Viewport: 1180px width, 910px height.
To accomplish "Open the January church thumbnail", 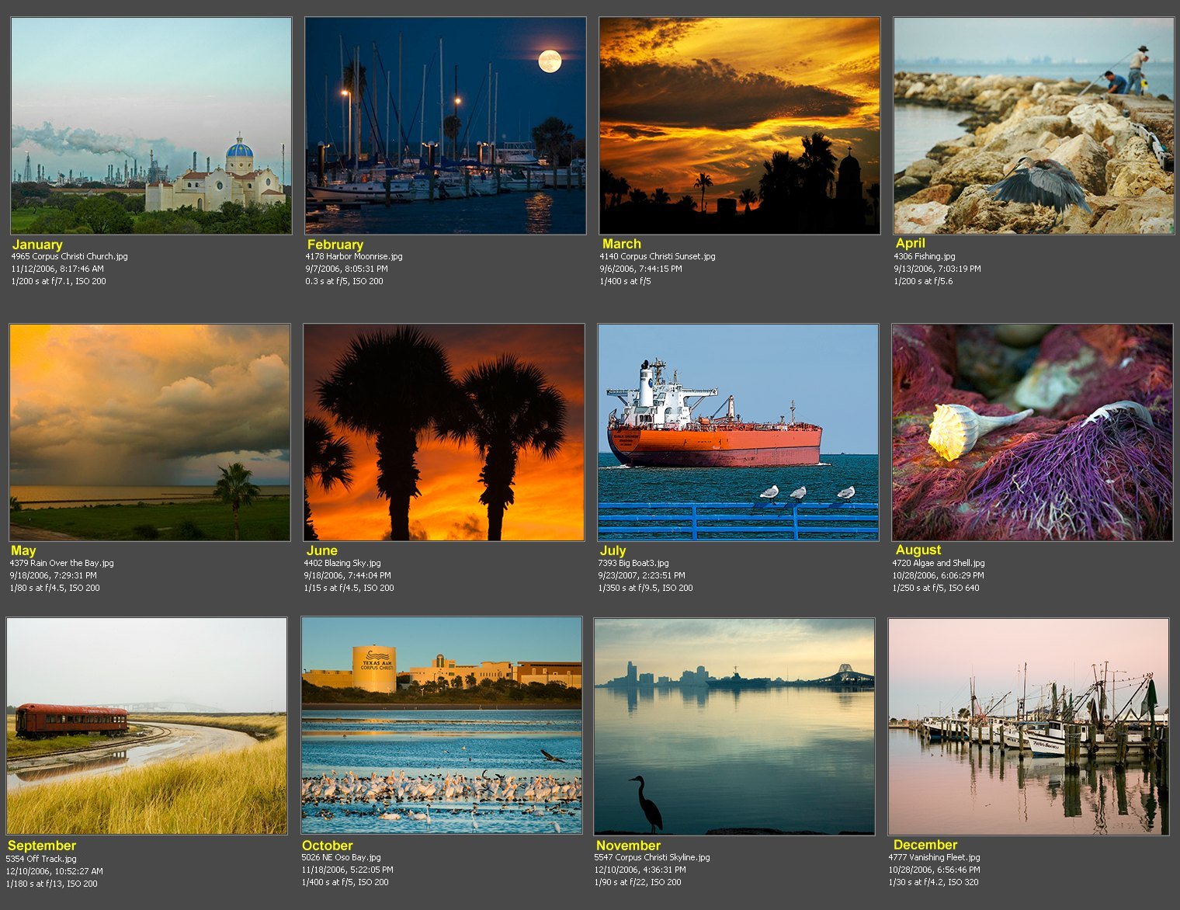I will [151, 126].
